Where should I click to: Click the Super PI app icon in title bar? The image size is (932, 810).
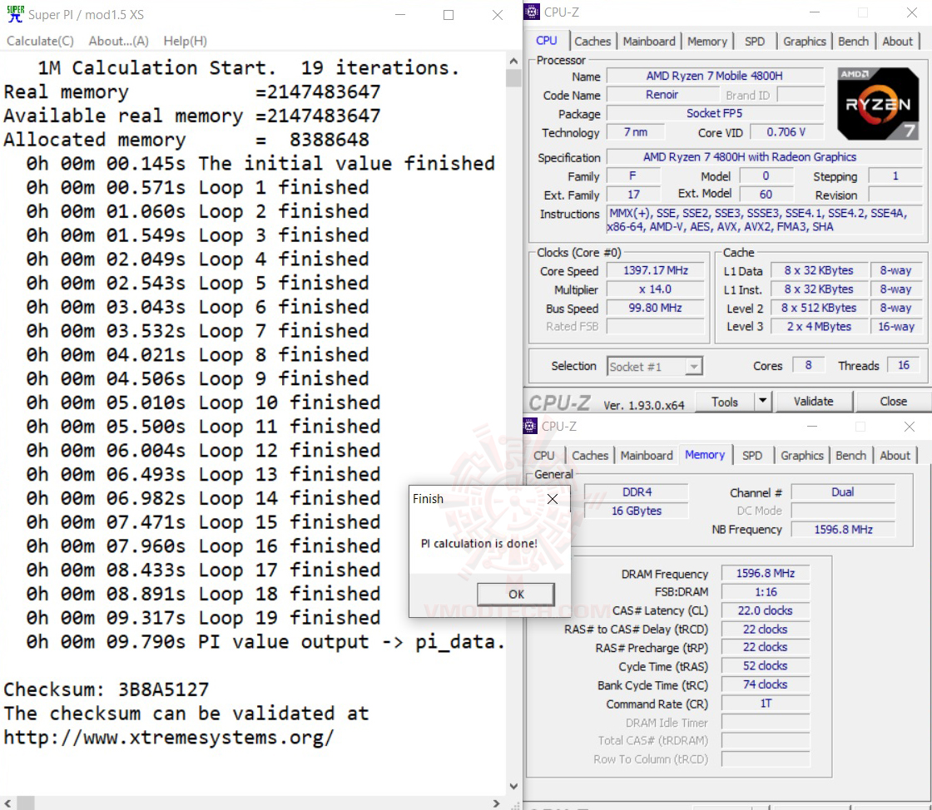pos(16,13)
